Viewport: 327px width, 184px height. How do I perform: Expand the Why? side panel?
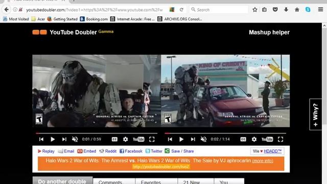click(x=316, y=114)
